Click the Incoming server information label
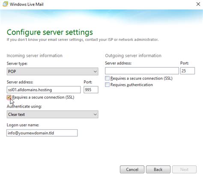This screenshot has height=178, width=203. (35, 55)
